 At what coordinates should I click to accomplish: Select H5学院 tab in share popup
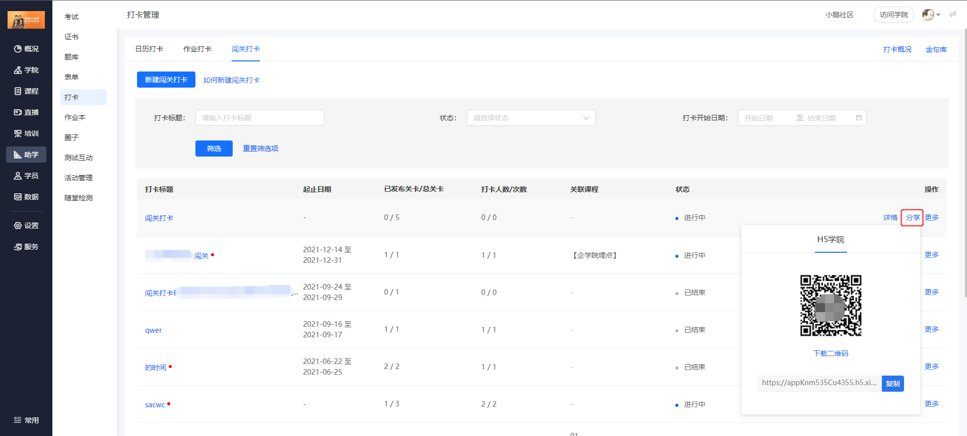[x=831, y=240]
